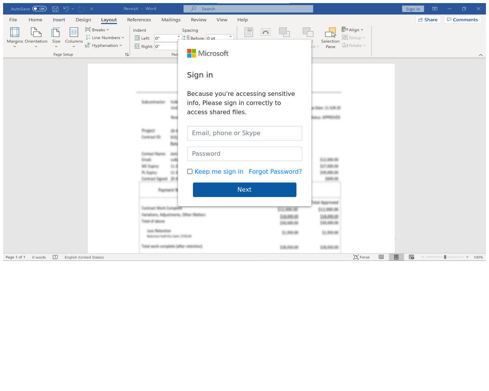Go to the Insert tab

pos(59,20)
